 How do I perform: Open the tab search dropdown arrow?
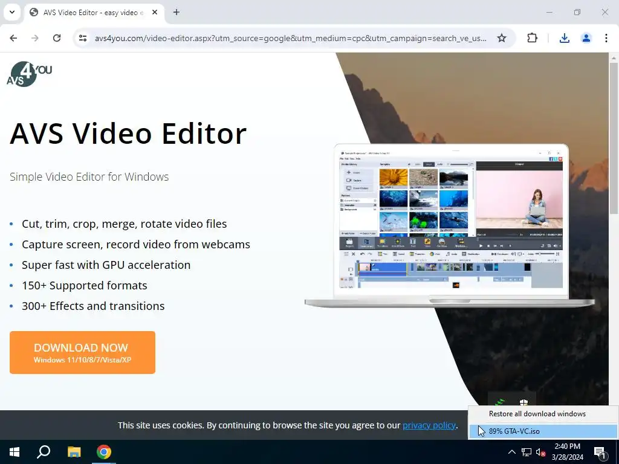click(x=12, y=12)
